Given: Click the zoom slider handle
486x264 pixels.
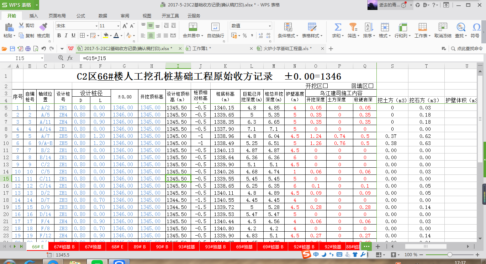Looking at the screenshot, I should [x=450, y=255].
